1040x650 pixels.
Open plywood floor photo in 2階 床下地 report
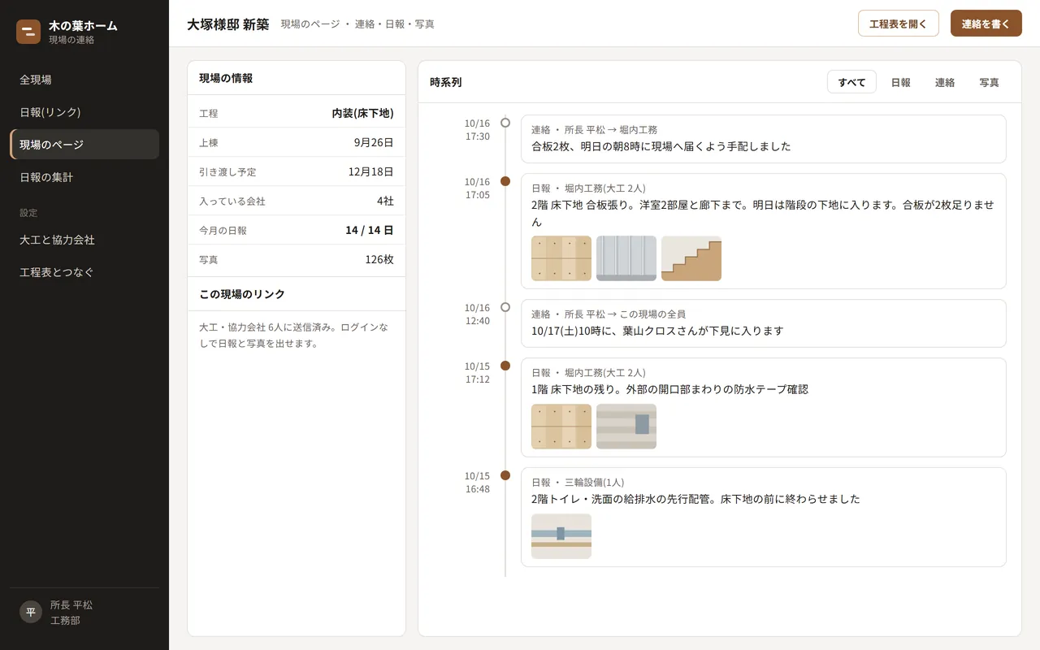click(x=561, y=258)
